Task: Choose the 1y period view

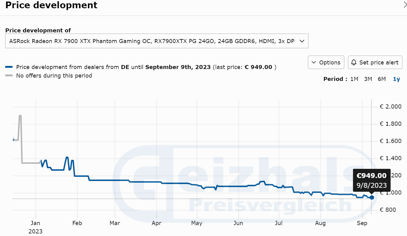Action: point(396,79)
